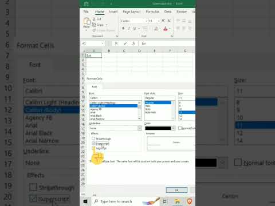The width and height of the screenshot is (275, 206).
Task: Click the Format Painter brush icon
Action: click(x=94, y=30)
